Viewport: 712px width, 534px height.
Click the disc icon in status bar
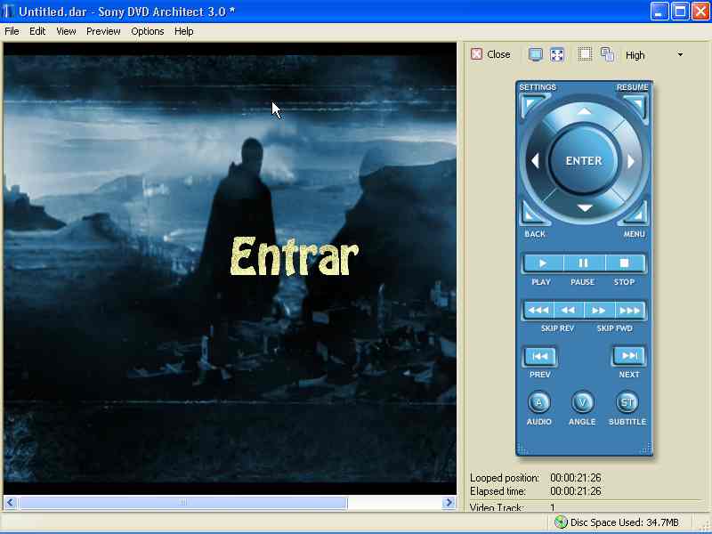coord(562,522)
